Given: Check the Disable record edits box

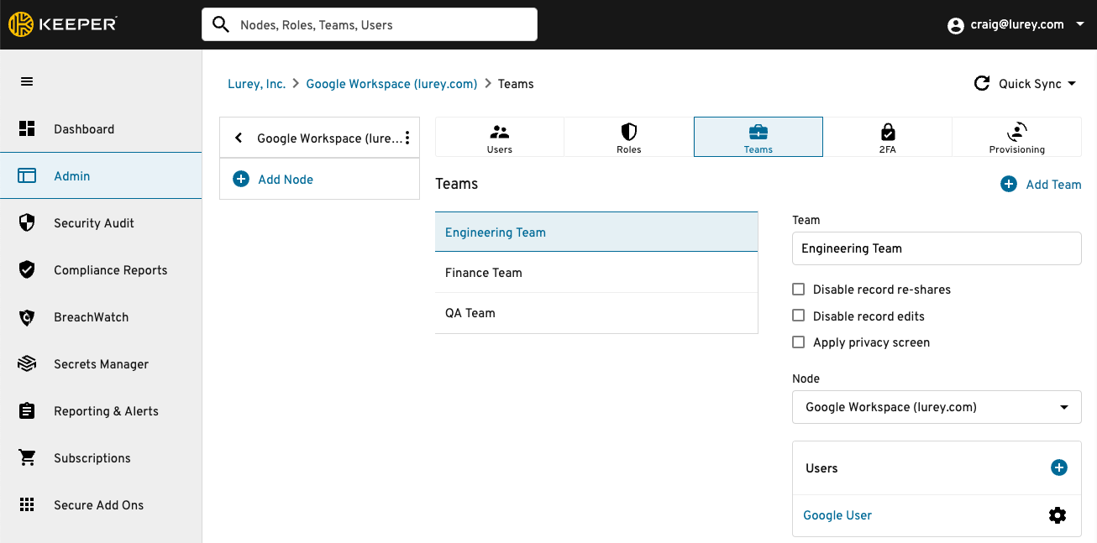Looking at the screenshot, I should point(799,316).
